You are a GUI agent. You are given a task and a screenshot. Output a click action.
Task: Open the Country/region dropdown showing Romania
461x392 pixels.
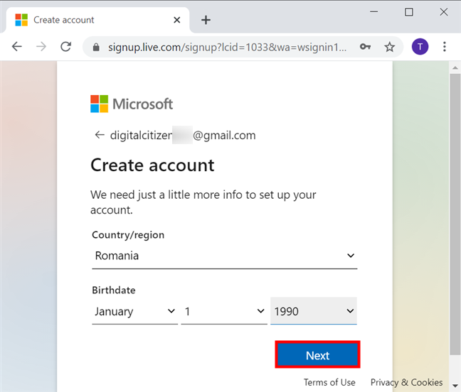[x=224, y=256]
